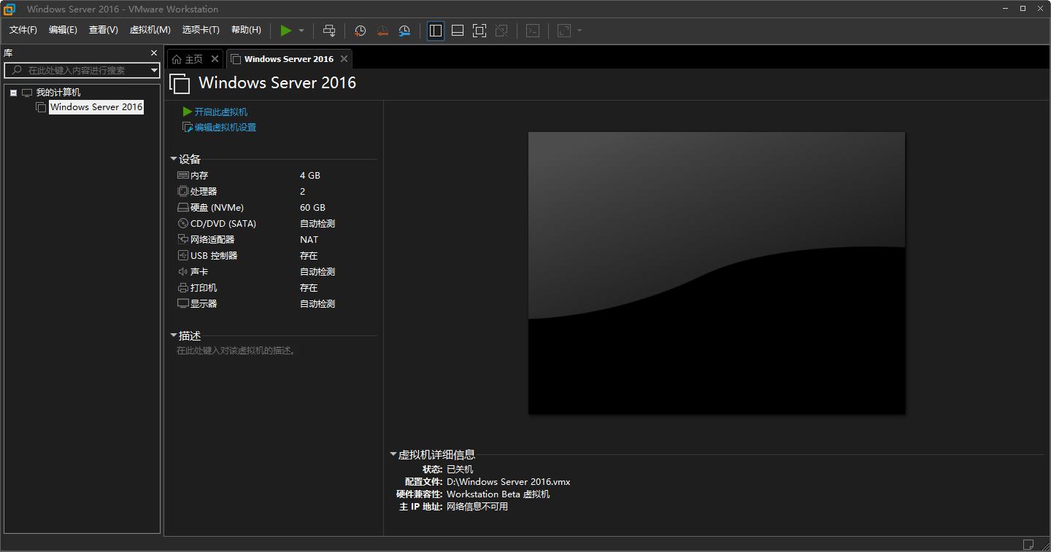Minimize the VMware Workstation window
Screen dimensions: 1051x552
coord(1005,9)
